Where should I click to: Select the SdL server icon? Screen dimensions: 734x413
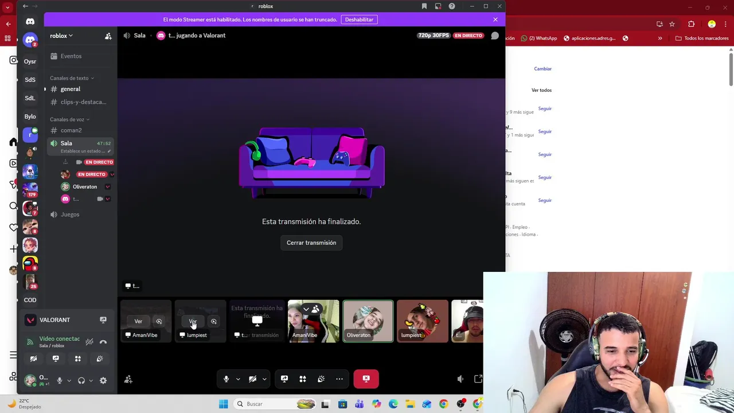coord(30,98)
